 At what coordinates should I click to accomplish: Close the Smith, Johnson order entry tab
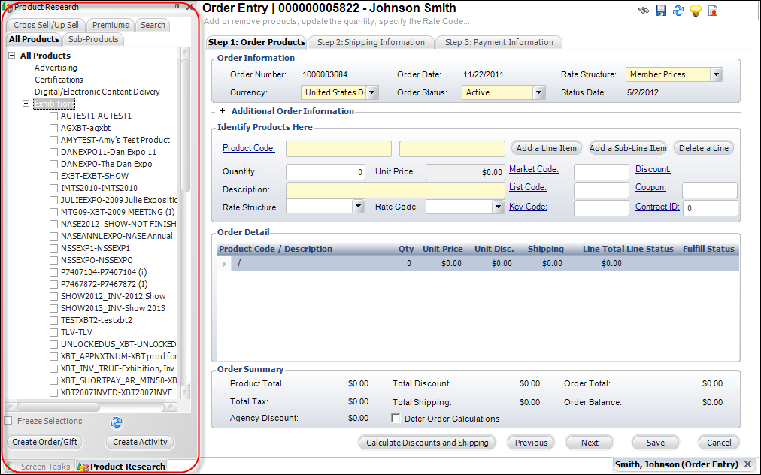point(747,464)
